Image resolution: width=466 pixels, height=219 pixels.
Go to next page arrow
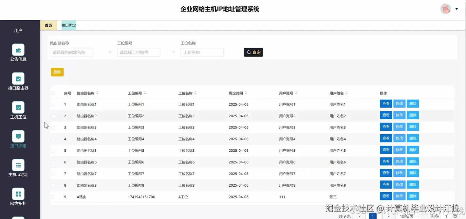click(x=388, y=216)
